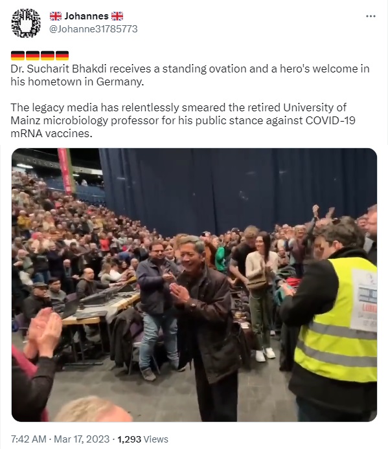Click the Mar 17, 2023 date

[82, 439]
